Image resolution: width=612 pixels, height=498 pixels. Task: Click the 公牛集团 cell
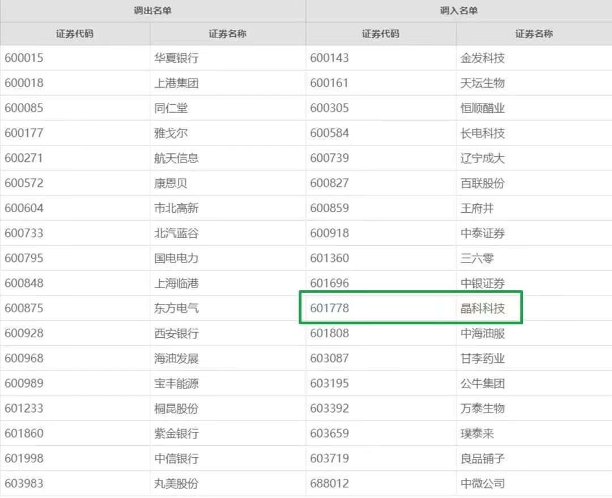click(493, 383)
